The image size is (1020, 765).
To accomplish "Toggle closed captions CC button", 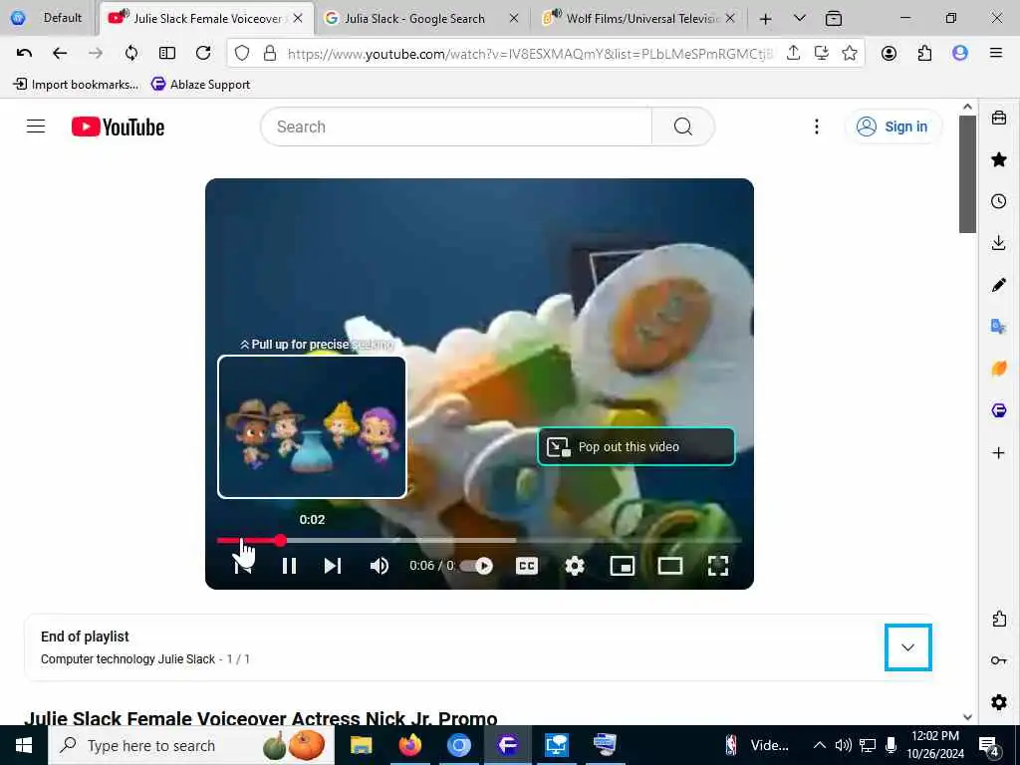I will (526, 566).
